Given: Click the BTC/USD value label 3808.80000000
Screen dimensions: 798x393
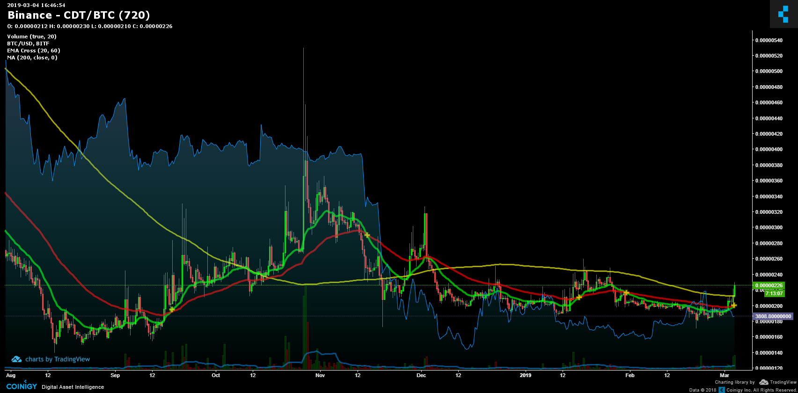Looking at the screenshot, I should (x=772, y=316).
